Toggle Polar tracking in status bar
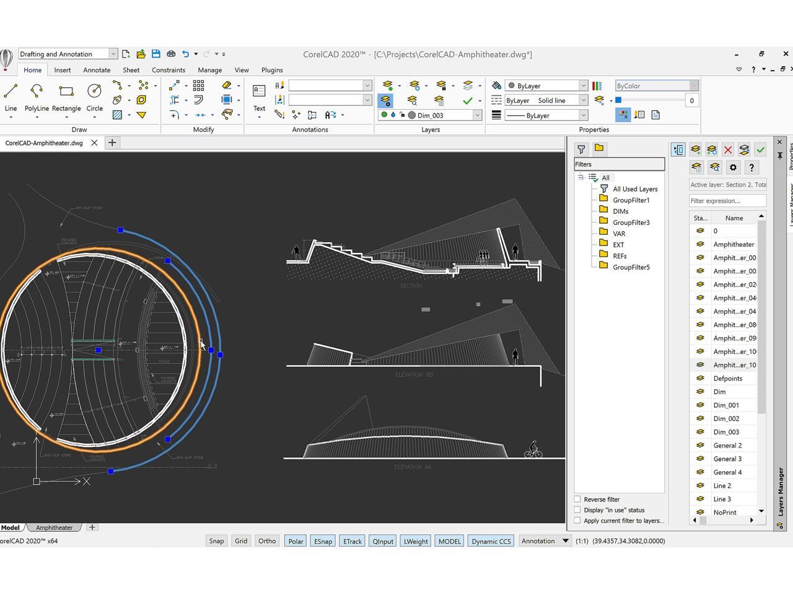This screenshot has width=793, height=595. click(x=296, y=541)
